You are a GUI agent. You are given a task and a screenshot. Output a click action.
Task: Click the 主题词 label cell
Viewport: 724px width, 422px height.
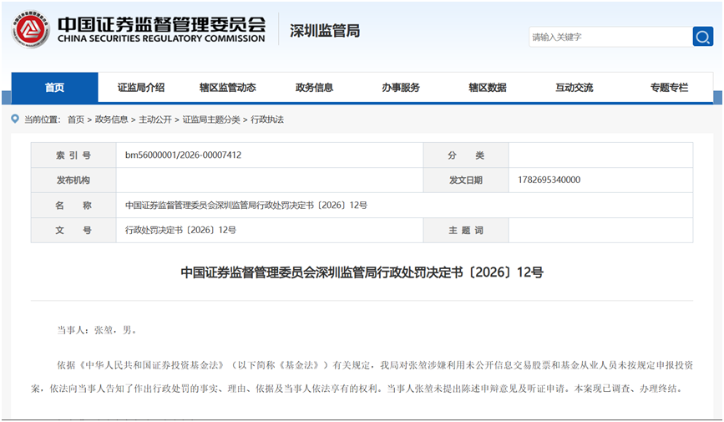point(466,230)
